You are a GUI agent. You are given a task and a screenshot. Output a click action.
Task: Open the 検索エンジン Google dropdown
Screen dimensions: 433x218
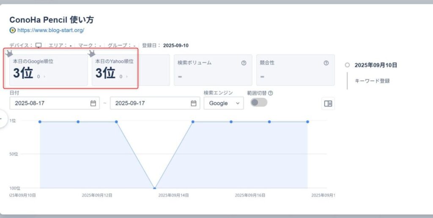223,103
